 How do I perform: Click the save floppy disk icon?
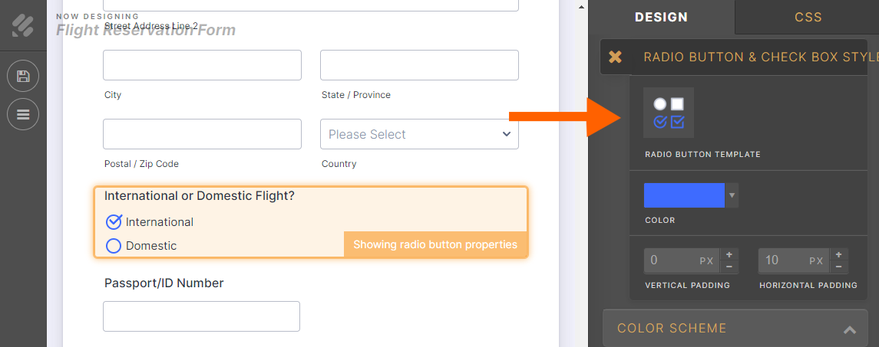coord(23,76)
